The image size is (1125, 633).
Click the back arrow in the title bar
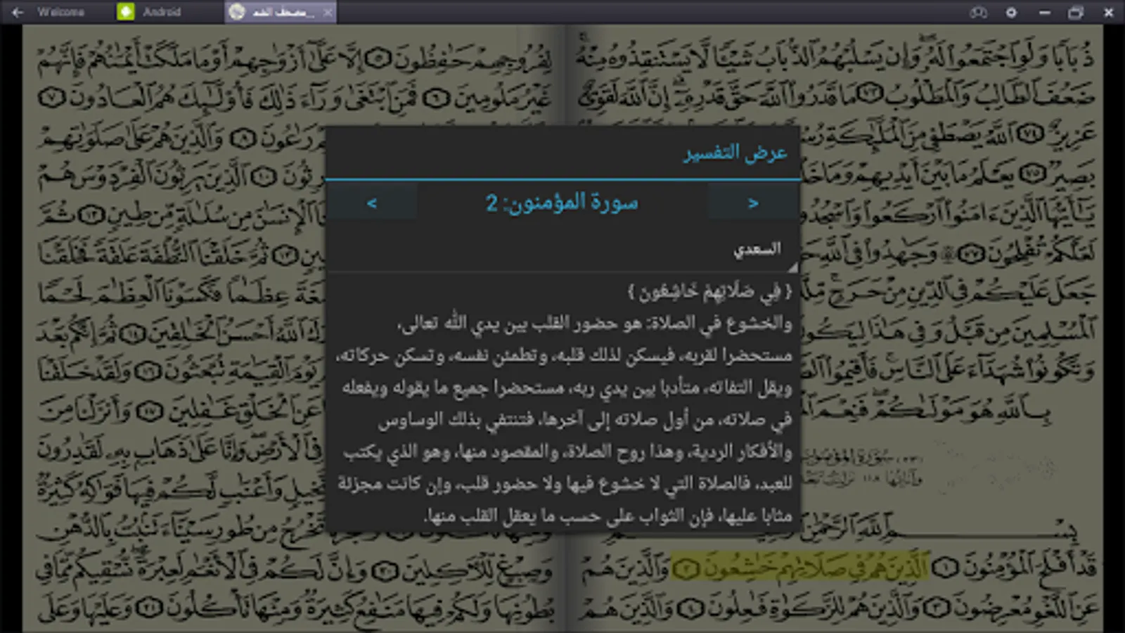coord(18,12)
